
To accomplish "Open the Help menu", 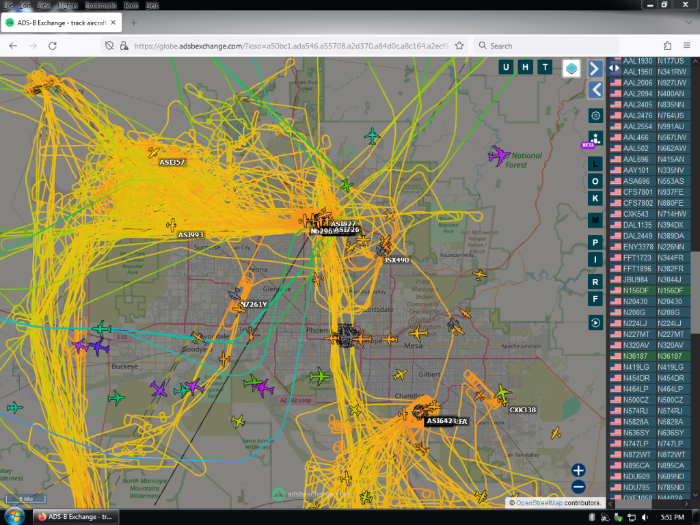I will tap(152, 5).
